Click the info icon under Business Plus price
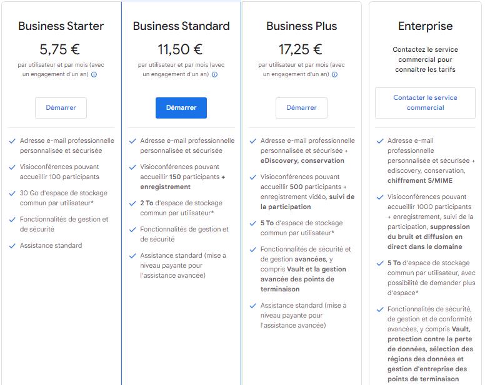The image size is (485, 385). [x=334, y=74]
